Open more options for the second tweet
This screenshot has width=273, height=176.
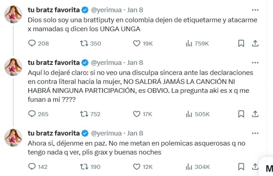click(255, 63)
